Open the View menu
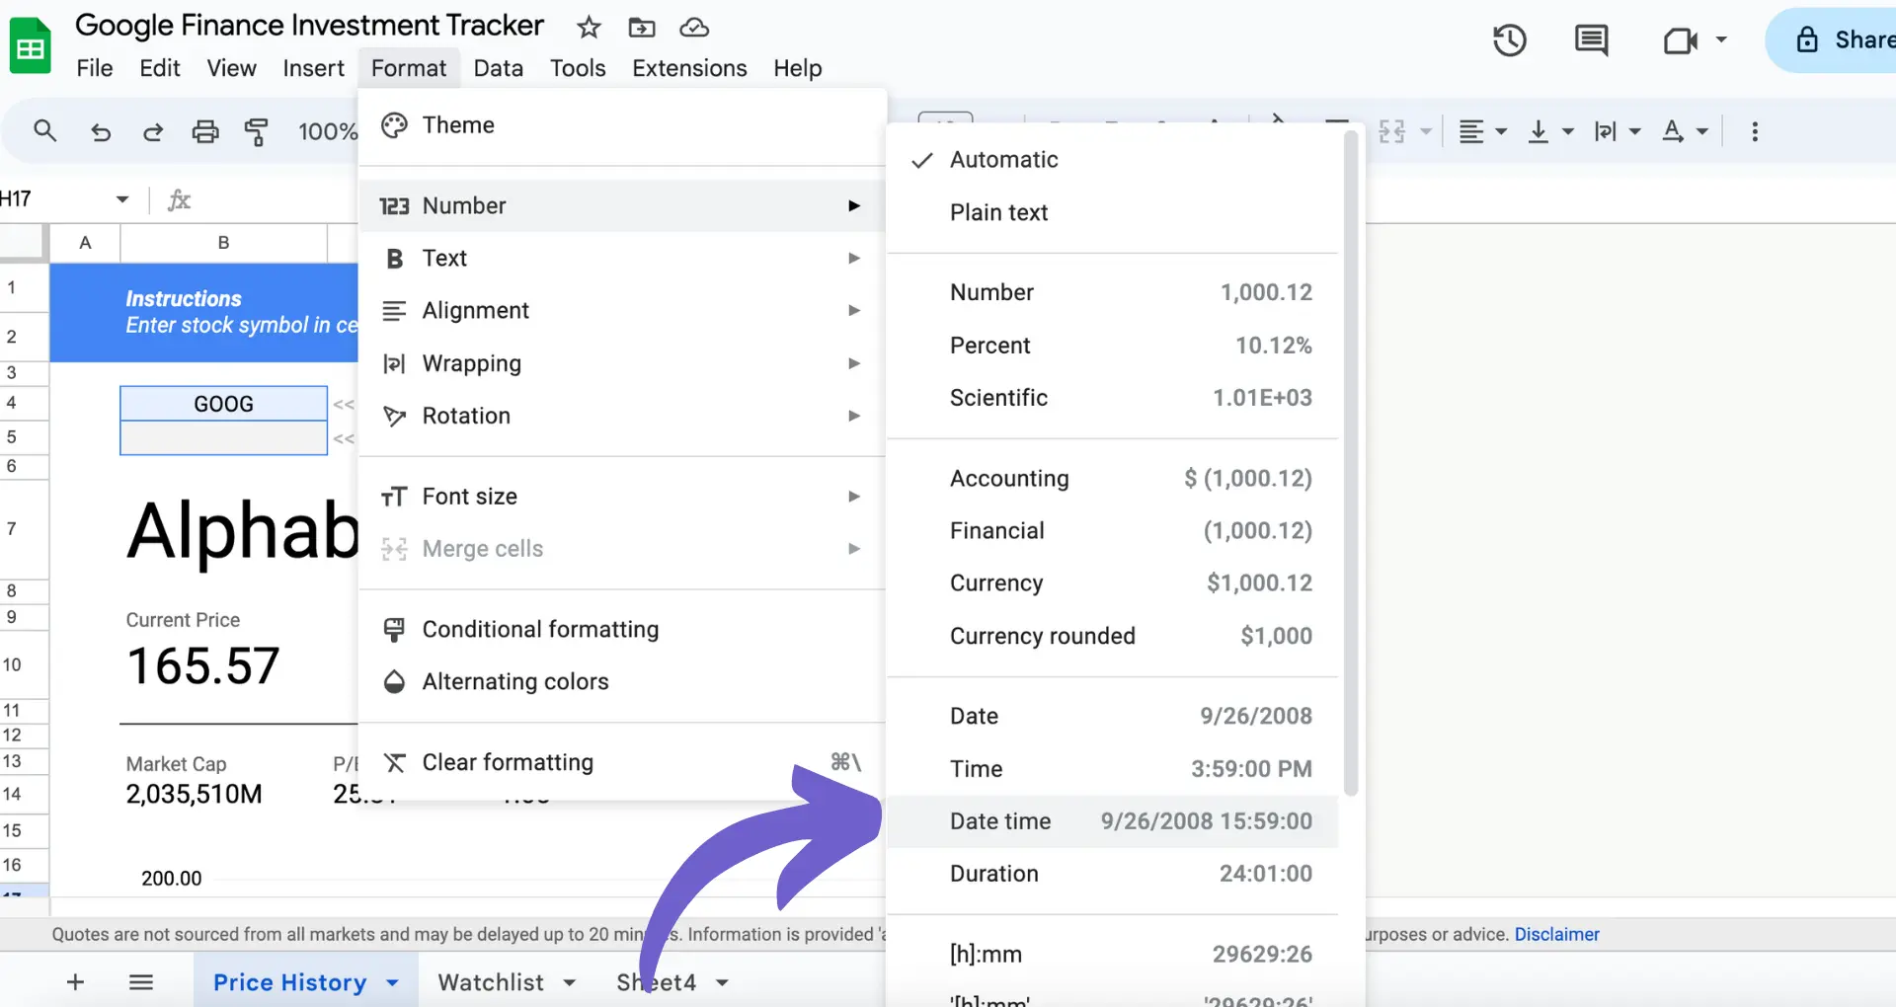This screenshot has width=1896, height=1007. click(x=231, y=68)
